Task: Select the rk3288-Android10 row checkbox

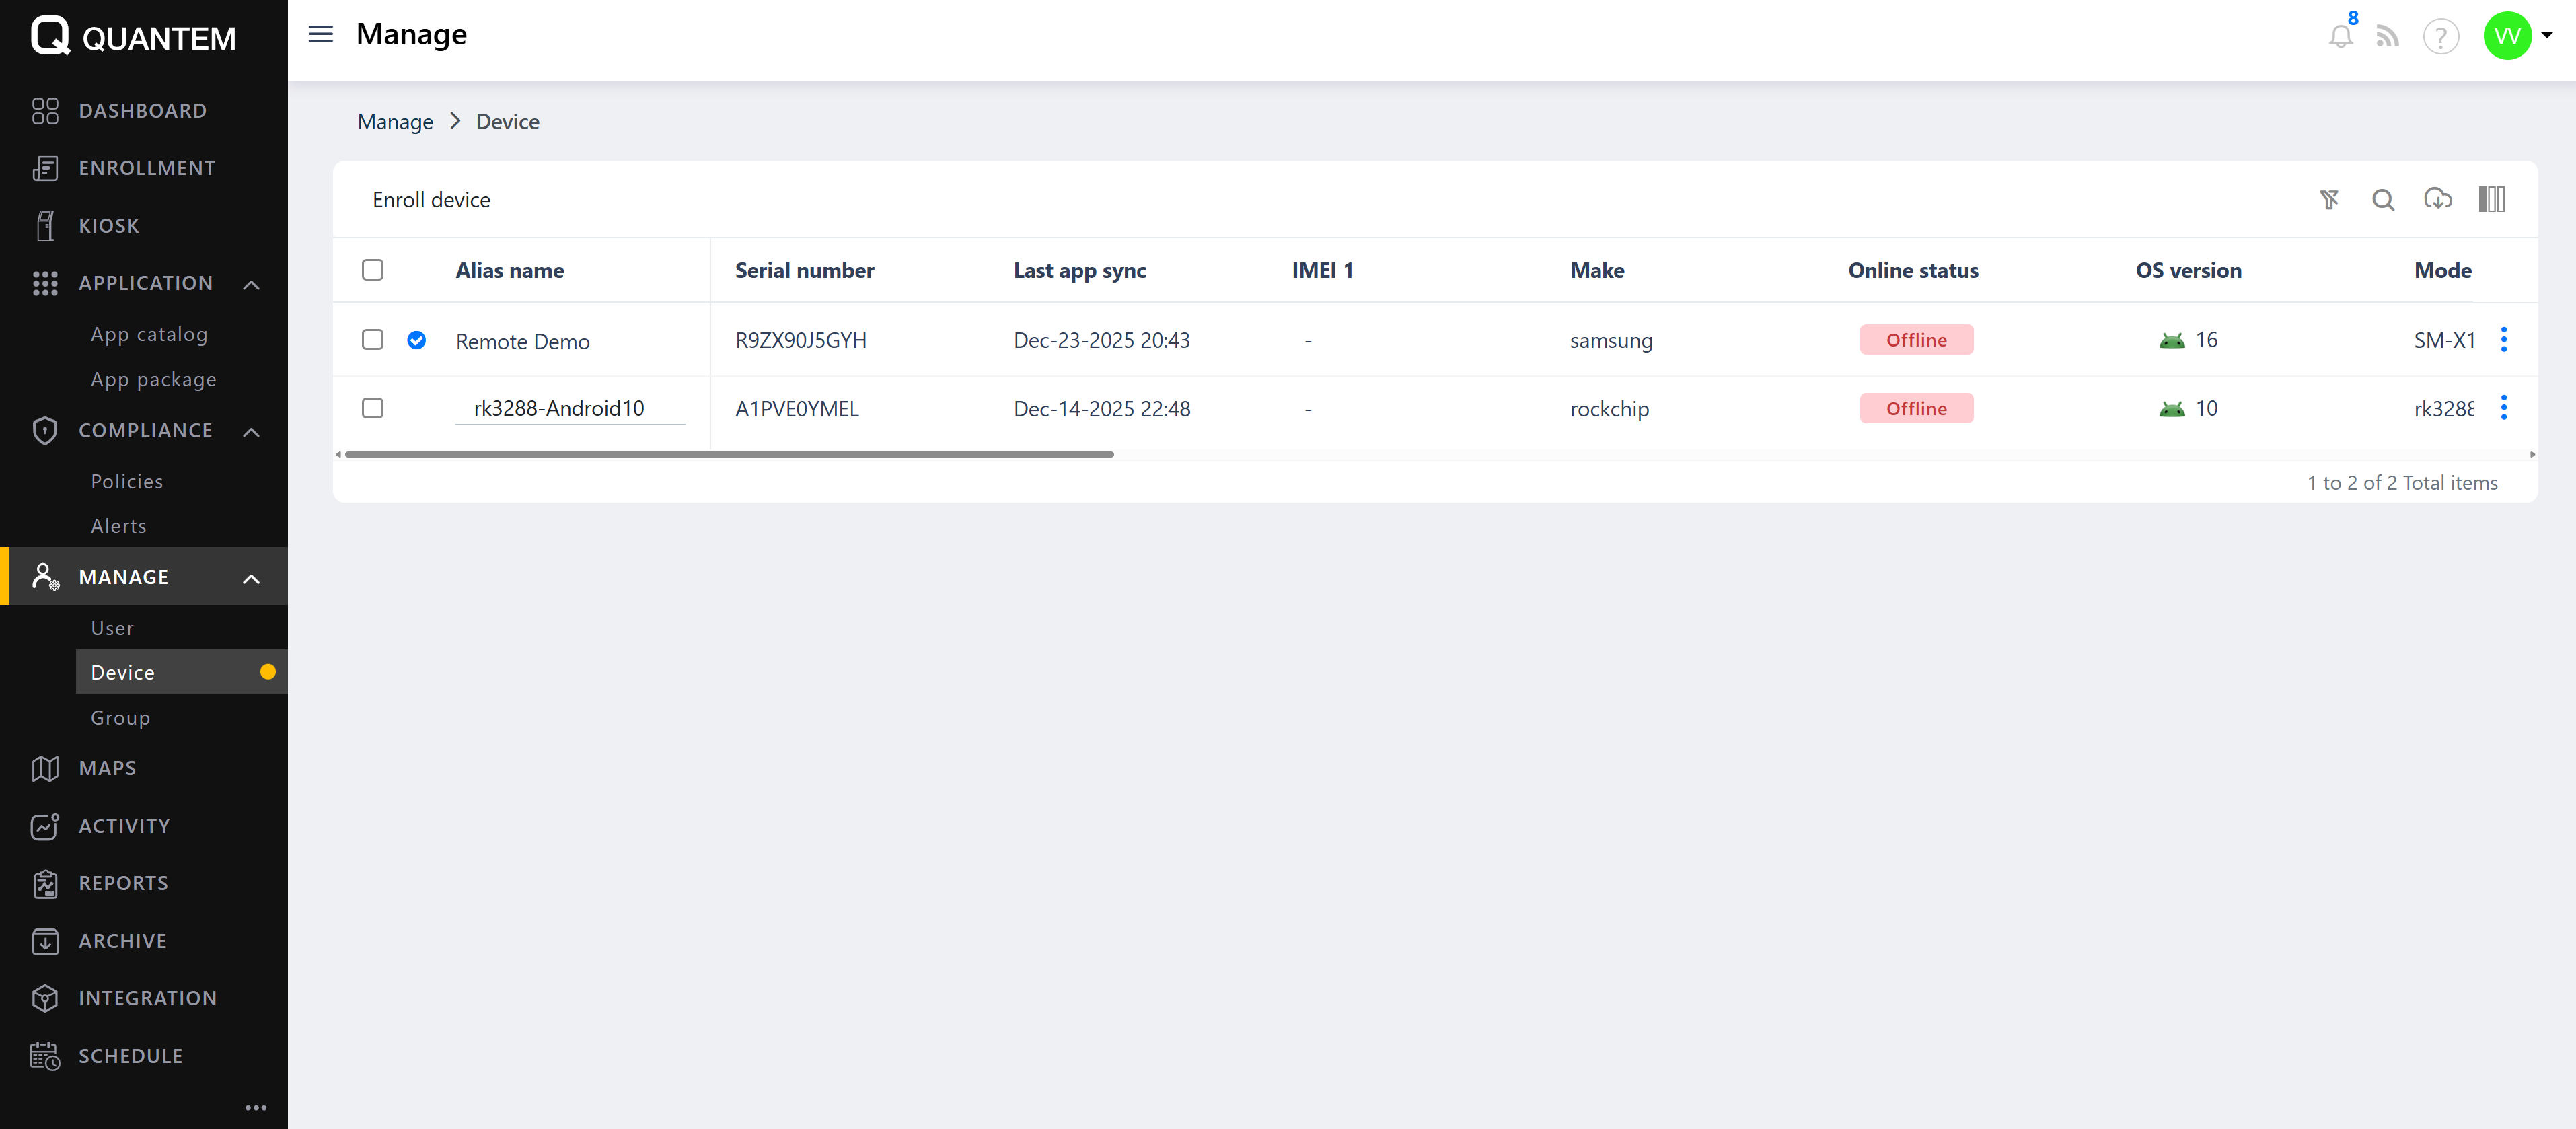Action: (x=372, y=408)
